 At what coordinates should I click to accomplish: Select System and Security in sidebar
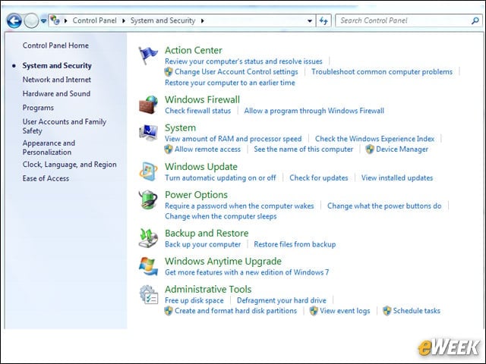[57, 66]
